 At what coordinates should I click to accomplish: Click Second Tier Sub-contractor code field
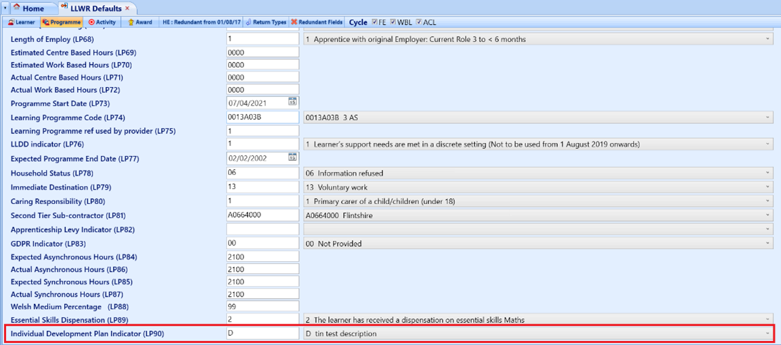pyautogui.click(x=263, y=215)
